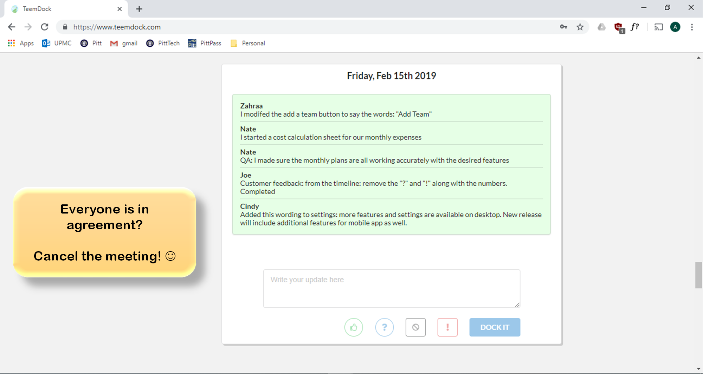Click Joe's customer feedback update

391,183
